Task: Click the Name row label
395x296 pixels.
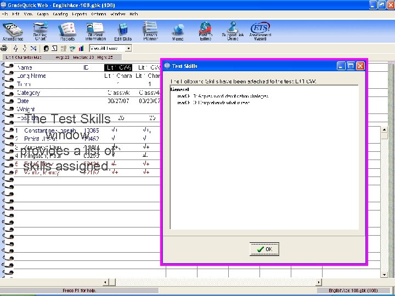Action: tap(25, 67)
